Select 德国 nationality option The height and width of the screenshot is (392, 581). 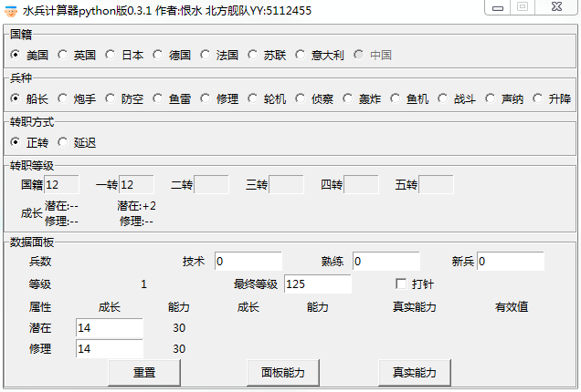coord(158,55)
